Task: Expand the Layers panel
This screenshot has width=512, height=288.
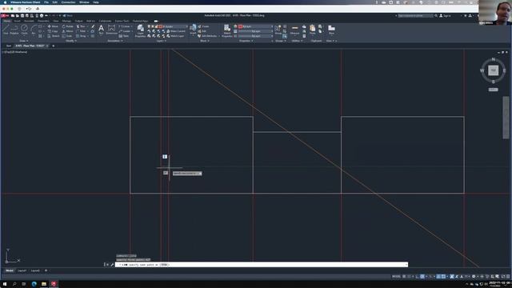Action: 161,41
